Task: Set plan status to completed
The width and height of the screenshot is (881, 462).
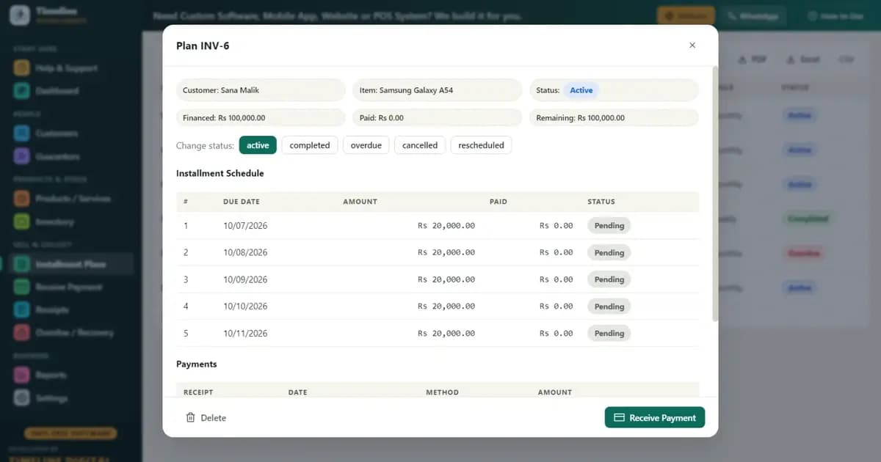Action: point(310,145)
